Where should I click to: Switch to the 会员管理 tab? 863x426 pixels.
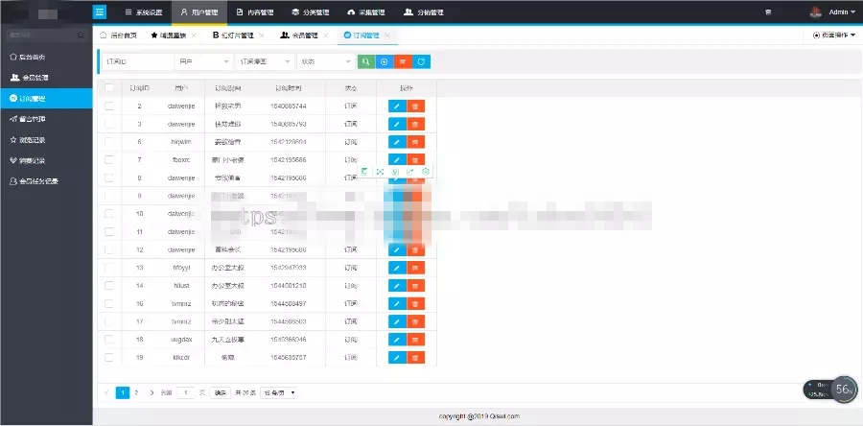tap(299, 35)
